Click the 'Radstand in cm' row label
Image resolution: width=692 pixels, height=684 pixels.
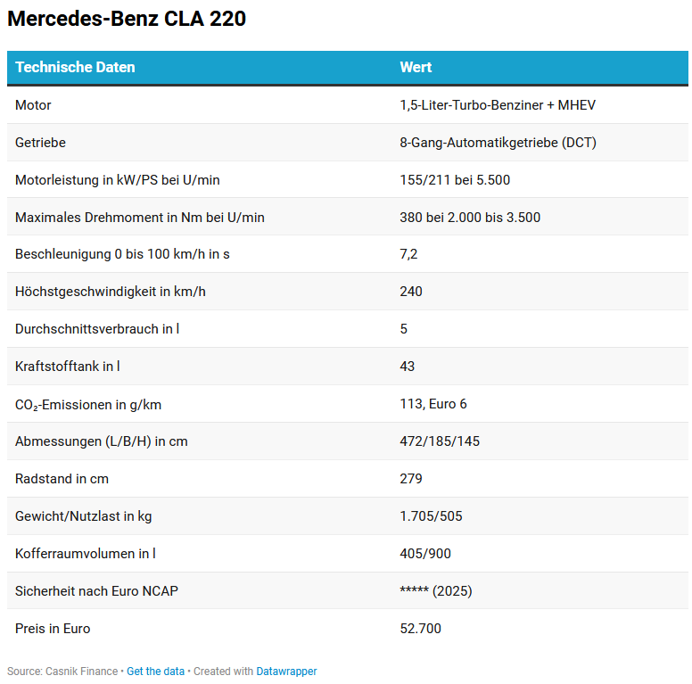click(62, 479)
